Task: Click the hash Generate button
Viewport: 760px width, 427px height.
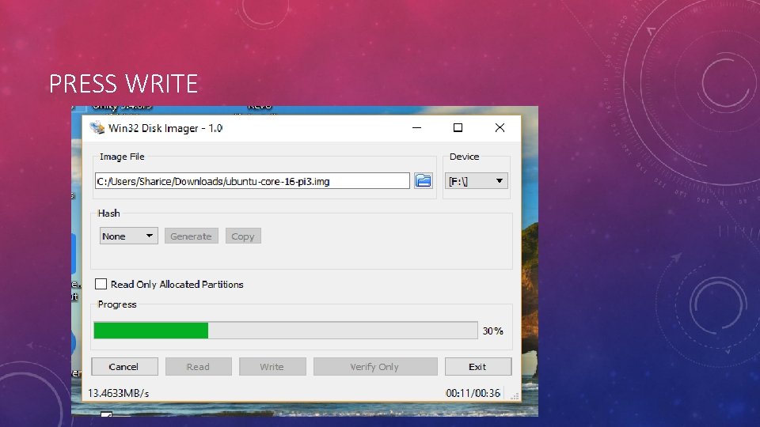Action: (x=191, y=236)
